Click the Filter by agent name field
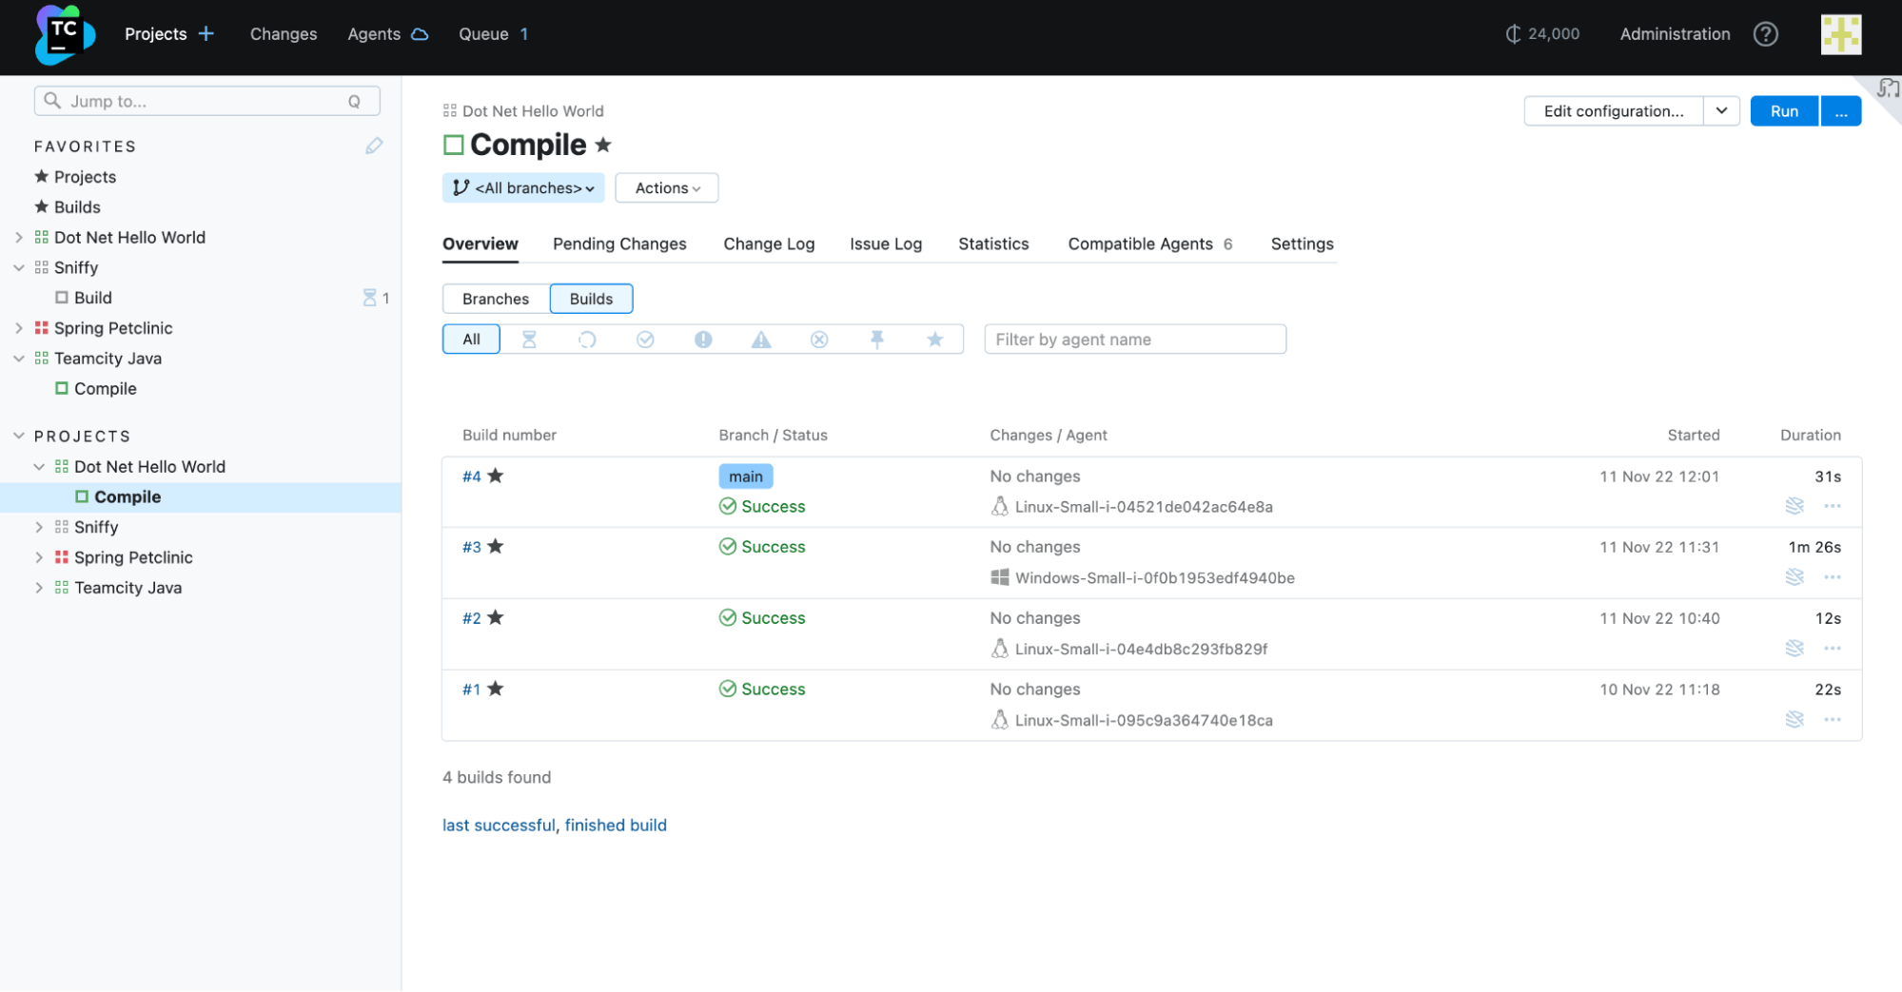 [x=1135, y=340]
